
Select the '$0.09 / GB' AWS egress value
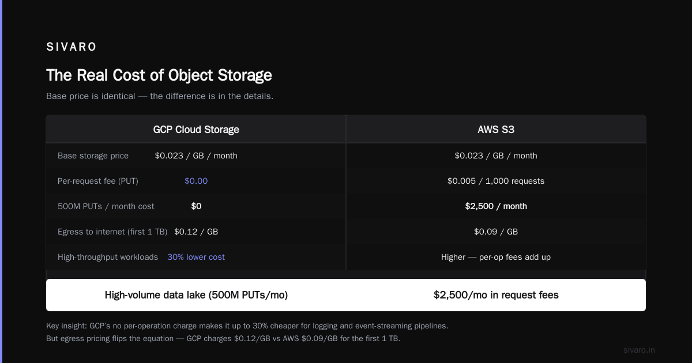(x=496, y=232)
